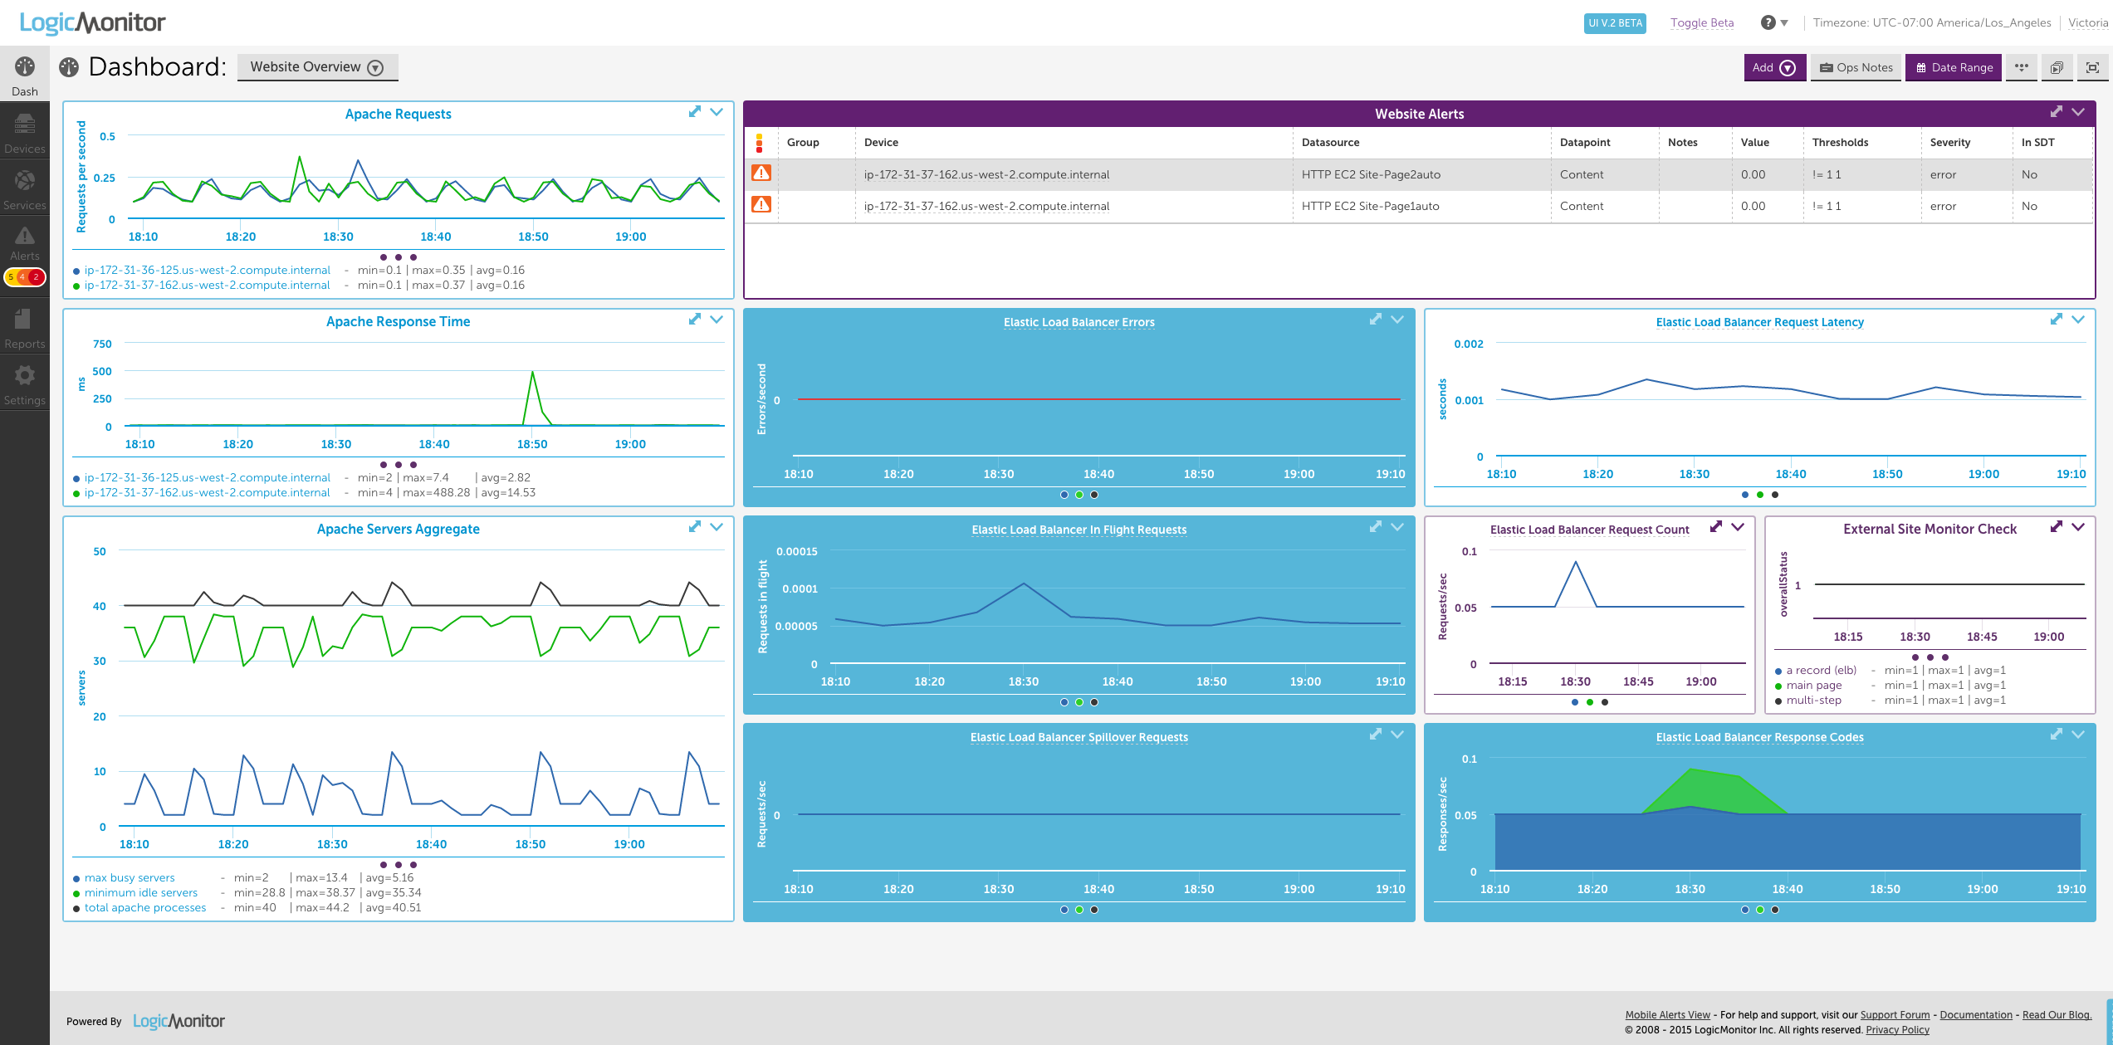Click the clone dashboard icon
2113x1045 pixels.
pos(2057,67)
